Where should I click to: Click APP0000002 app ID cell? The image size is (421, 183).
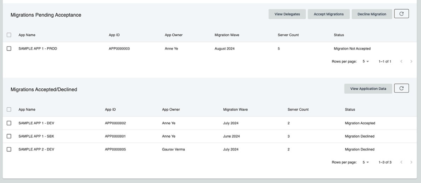115,123
